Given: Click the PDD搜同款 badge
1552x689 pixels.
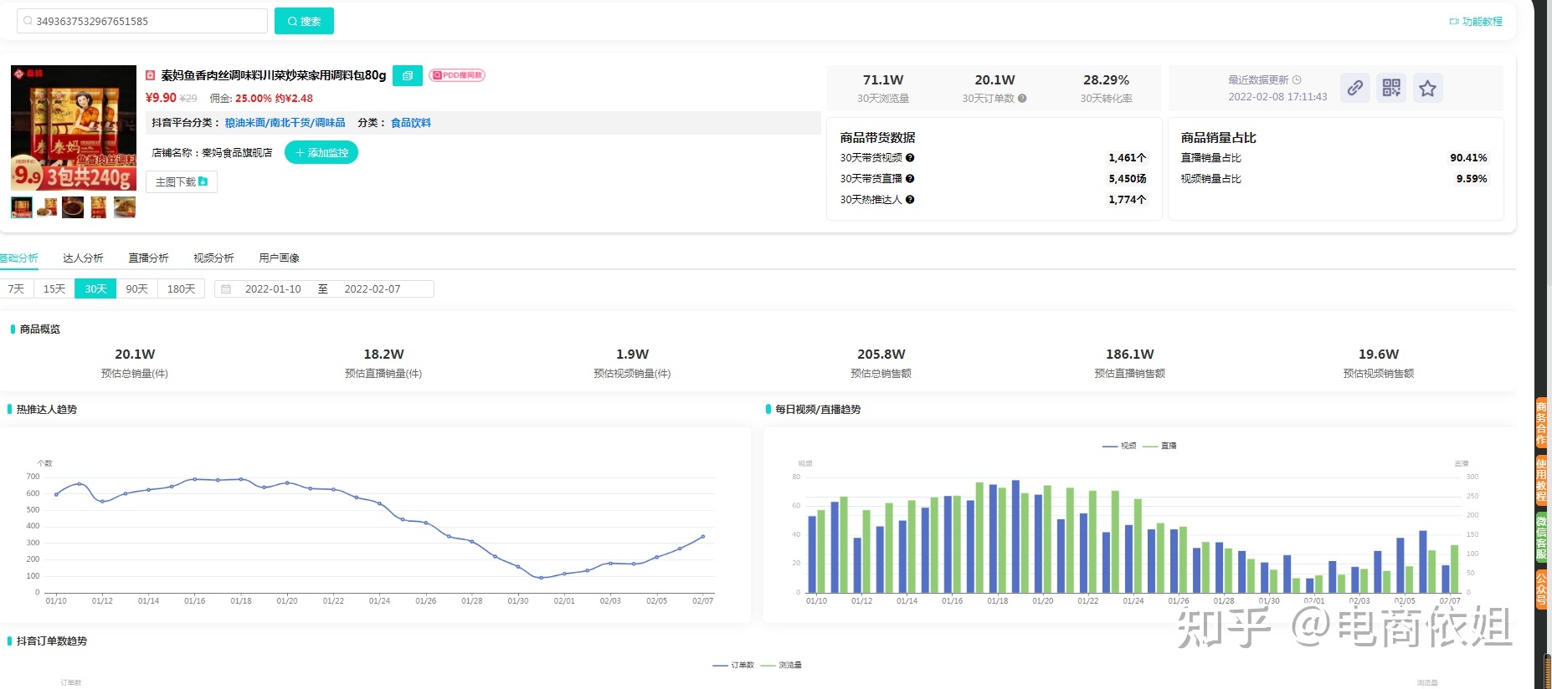Looking at the screenshot, I should tap(457, 75).
